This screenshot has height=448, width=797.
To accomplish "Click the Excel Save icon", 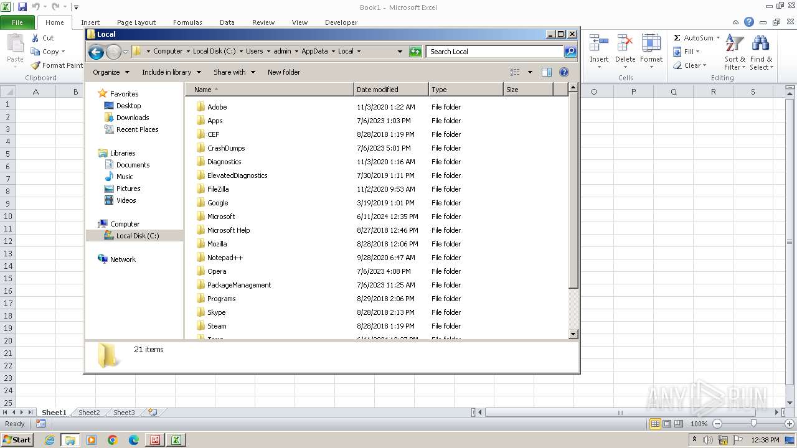I will point(22,7).
